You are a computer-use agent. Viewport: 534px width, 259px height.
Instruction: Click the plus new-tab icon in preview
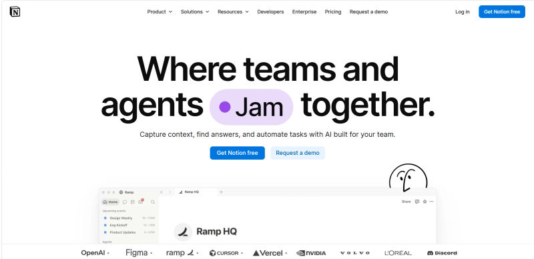coord(221,192)
